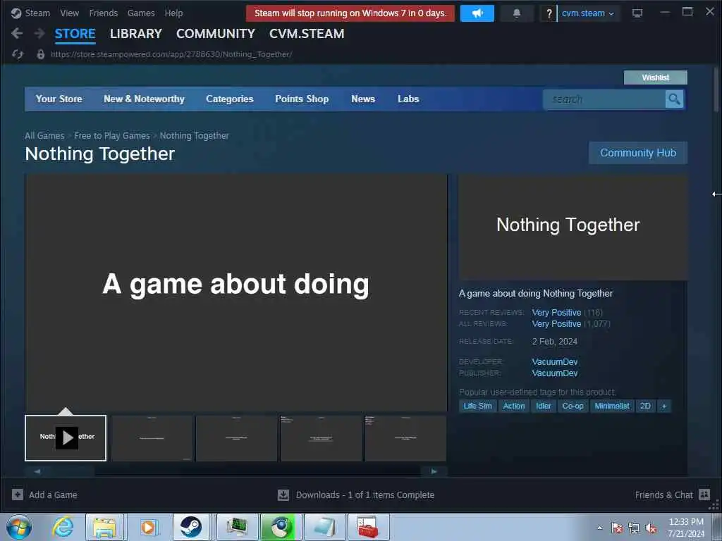Open VacuumDev developer link
This screenshot has height=541, width=722.
point(555,361)
